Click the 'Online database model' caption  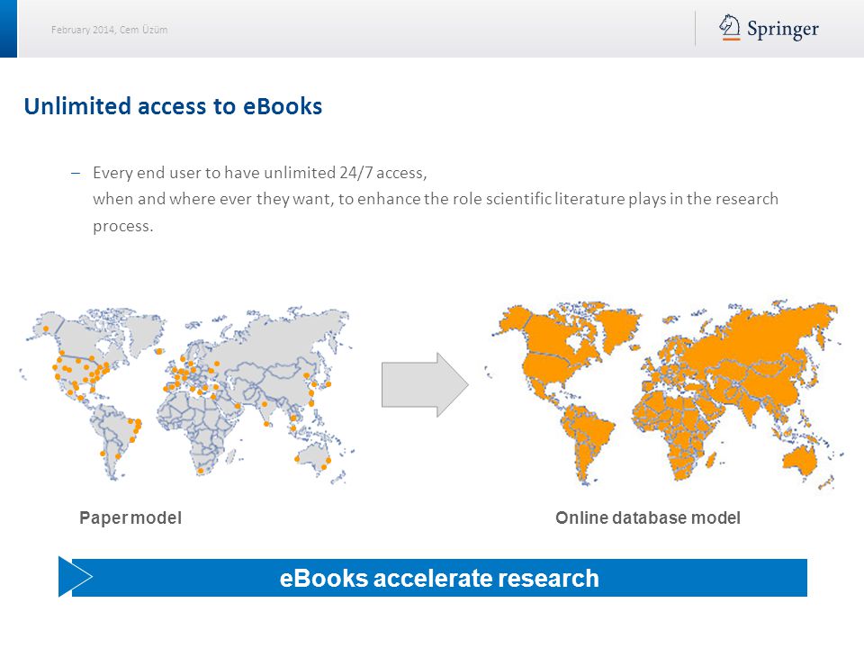tap(648, 518)
